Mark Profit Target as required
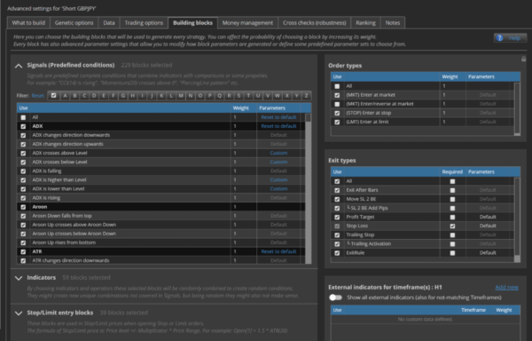This screenshot has height=341, width=532. point(452,218)
